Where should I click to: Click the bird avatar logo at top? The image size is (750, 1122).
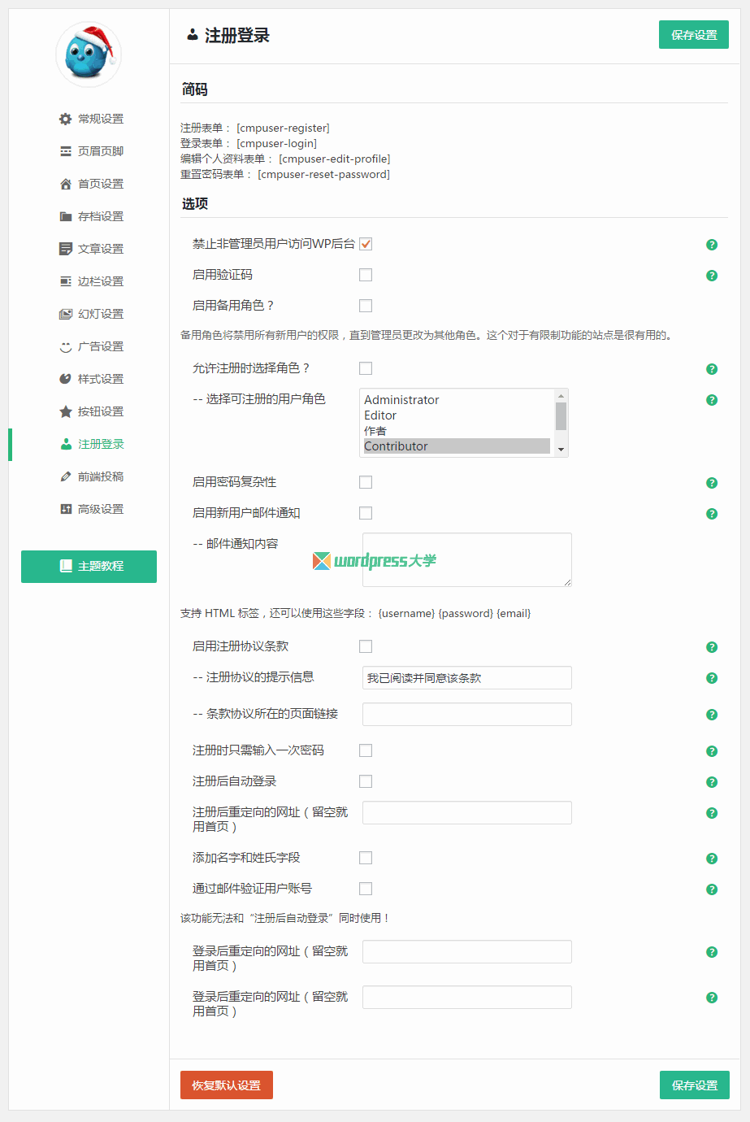point(89,54)
